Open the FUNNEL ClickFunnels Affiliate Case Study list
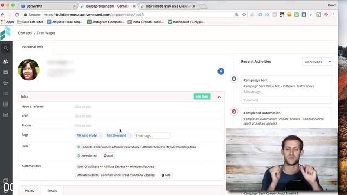This screenshot has height=195, width=347. [x=136, y=147]
